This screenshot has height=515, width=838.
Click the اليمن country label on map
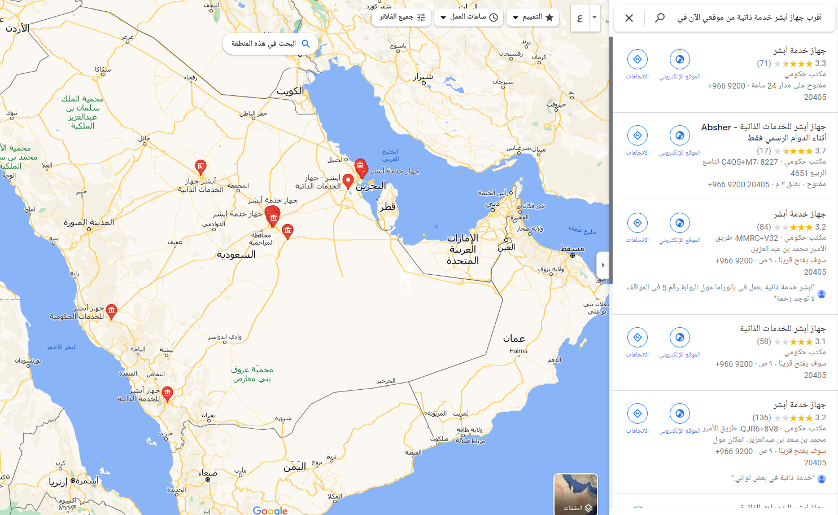click(x=295, y=467)
